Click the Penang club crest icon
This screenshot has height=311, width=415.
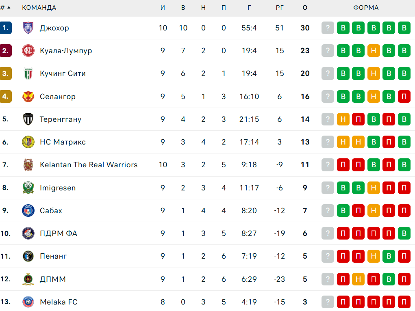(x=28, y=256)
